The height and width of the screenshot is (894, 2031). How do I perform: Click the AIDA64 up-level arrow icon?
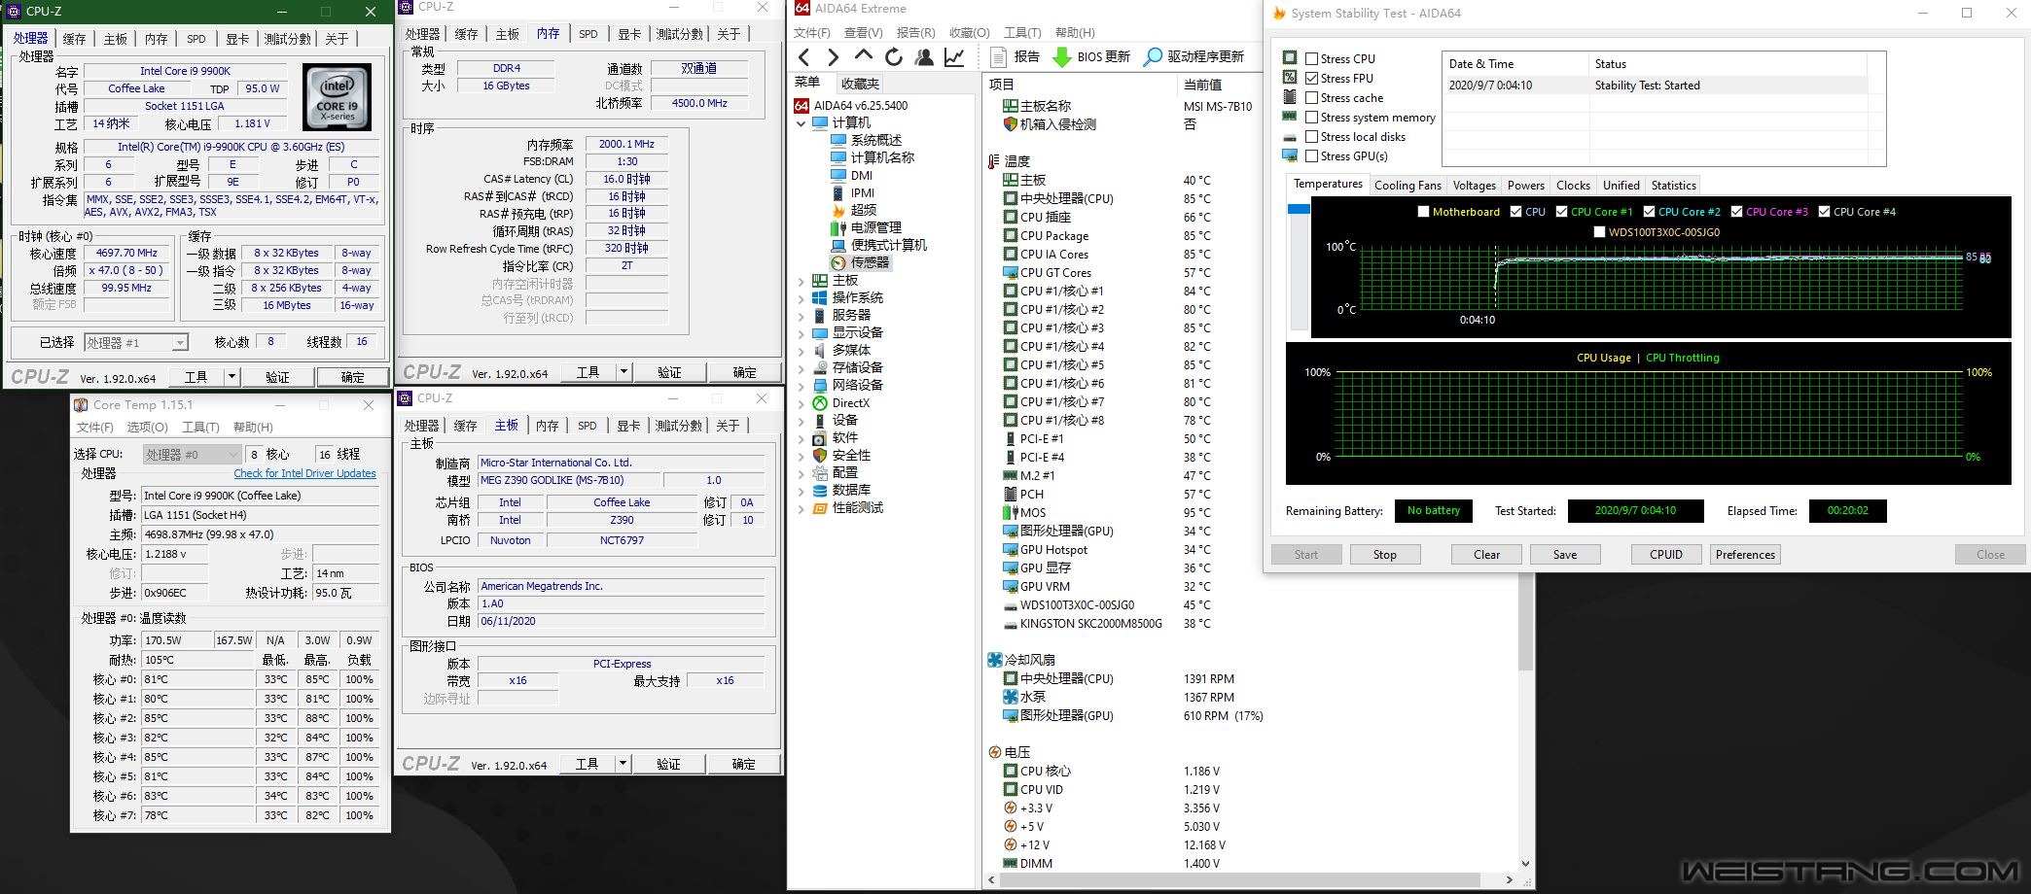864,56
